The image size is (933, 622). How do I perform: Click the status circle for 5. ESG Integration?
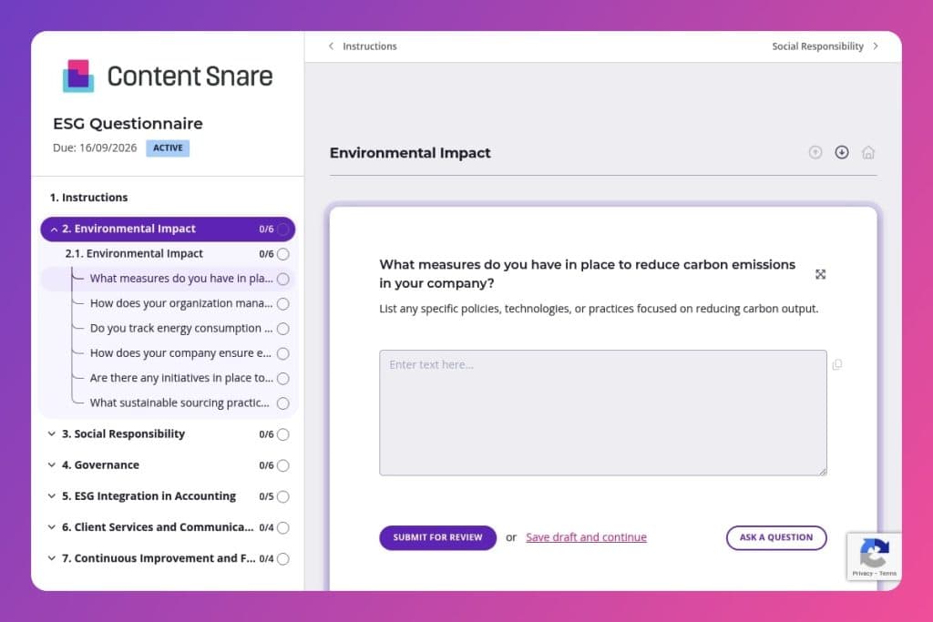(x=283, y=496)
